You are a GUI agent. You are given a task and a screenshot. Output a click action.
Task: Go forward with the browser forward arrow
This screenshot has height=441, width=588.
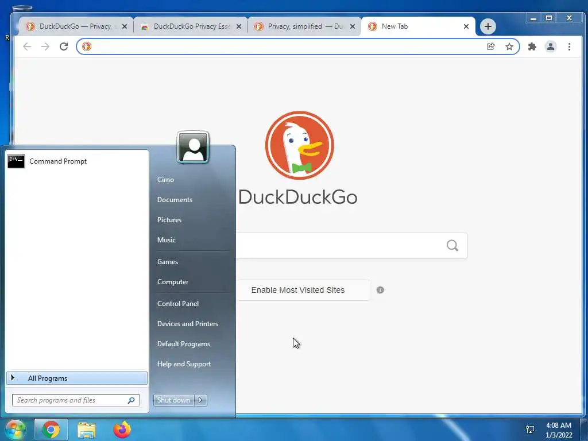(45, 47)
